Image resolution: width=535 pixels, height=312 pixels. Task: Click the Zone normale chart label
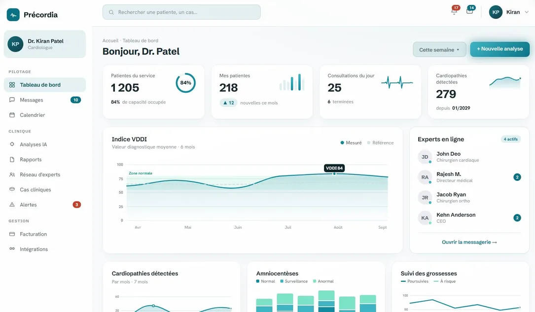pos(140,173)
